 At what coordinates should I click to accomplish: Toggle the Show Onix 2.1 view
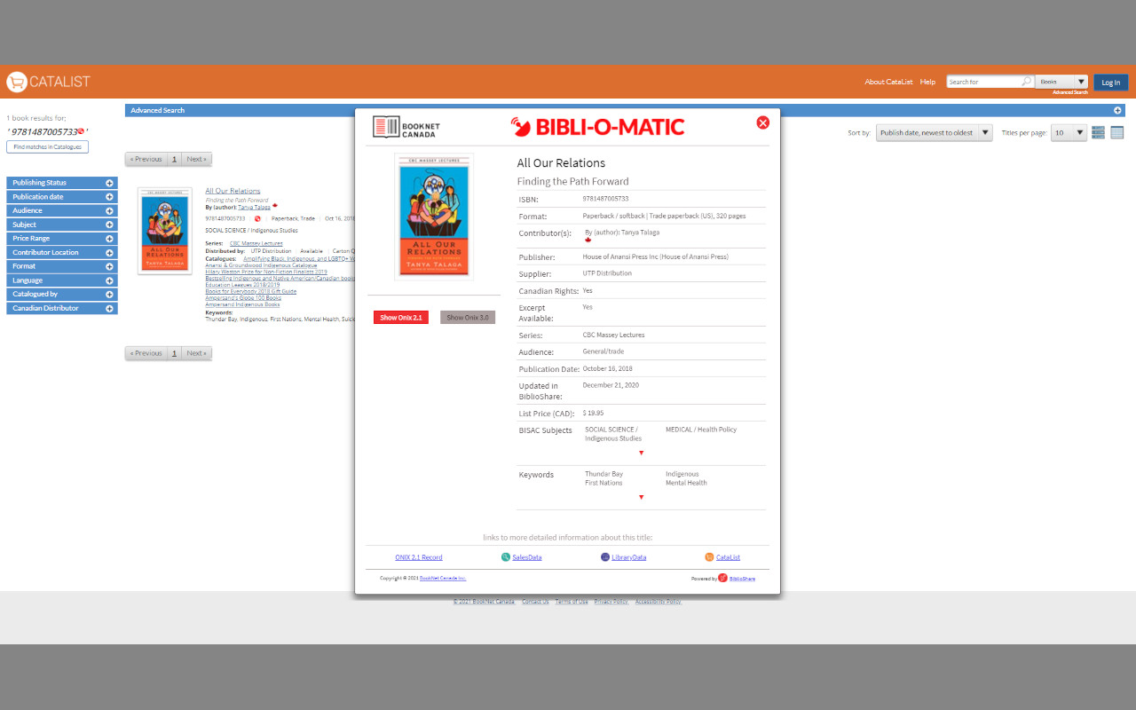tap(400, 316)
